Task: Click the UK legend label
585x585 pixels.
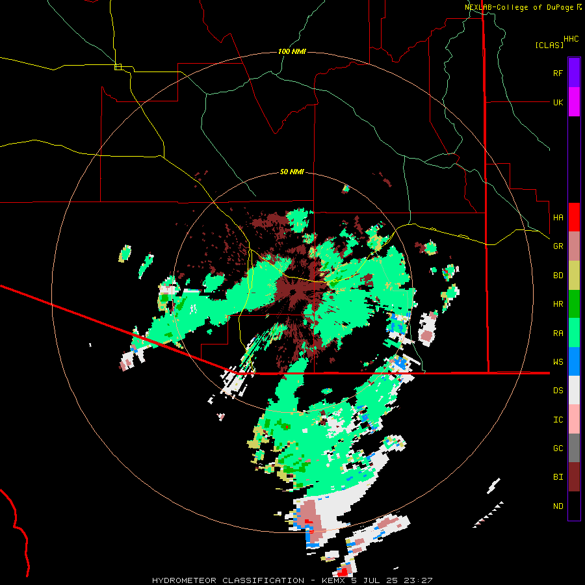Action: click(558, 102)
